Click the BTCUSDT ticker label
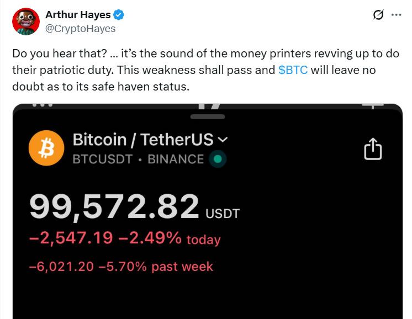The height and width of the screenshot is (319, 412). tap(102, 159)
